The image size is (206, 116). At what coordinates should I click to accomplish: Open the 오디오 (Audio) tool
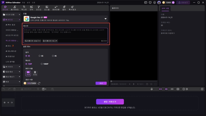point(39,8)
